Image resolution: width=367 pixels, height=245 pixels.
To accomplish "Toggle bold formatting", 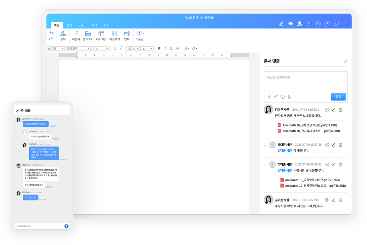I will (x=159, y=49).
